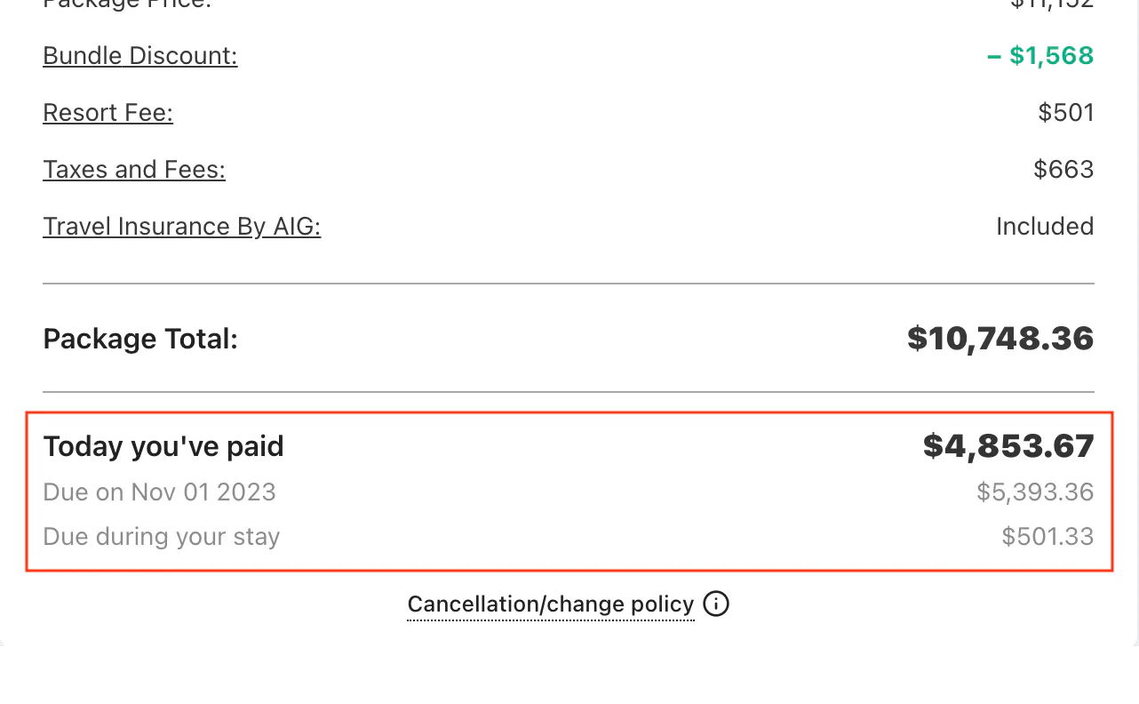View Travel Insurance By AIG details
1139x704 pixels.
181,226
